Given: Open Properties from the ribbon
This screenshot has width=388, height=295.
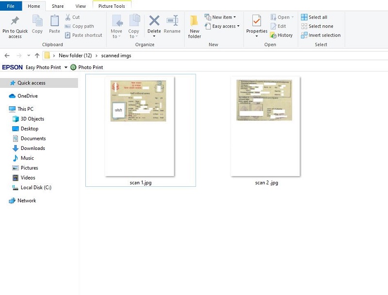Looking at the screenshot, I should 257,21.
